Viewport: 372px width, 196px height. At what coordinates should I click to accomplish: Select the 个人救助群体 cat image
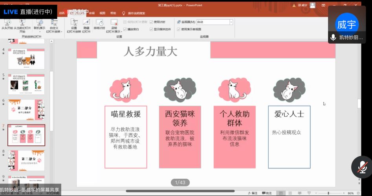click(235, 90)
